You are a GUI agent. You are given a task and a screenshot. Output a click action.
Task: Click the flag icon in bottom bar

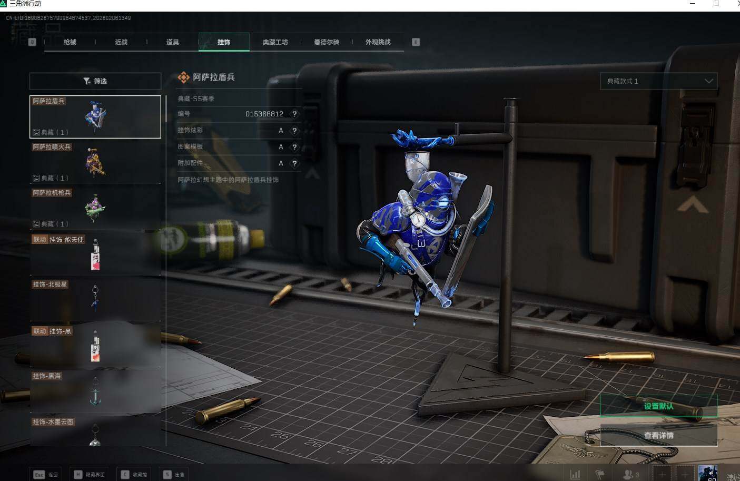pos(599,475)
